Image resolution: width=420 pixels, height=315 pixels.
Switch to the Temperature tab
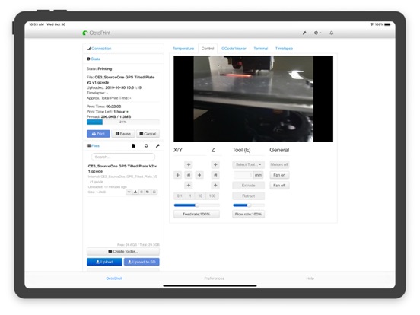tap(183, 49)
